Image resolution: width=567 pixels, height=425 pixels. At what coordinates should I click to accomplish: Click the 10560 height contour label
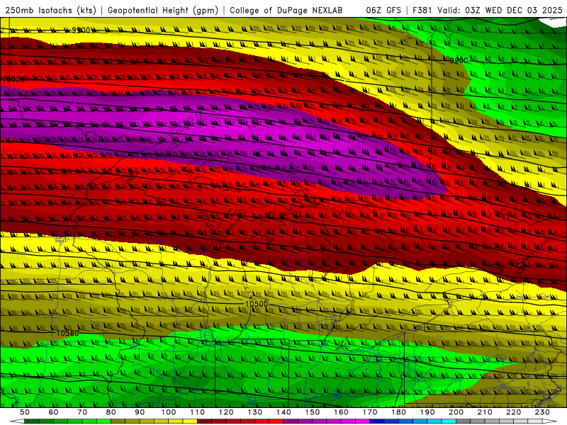coord(67,333)
